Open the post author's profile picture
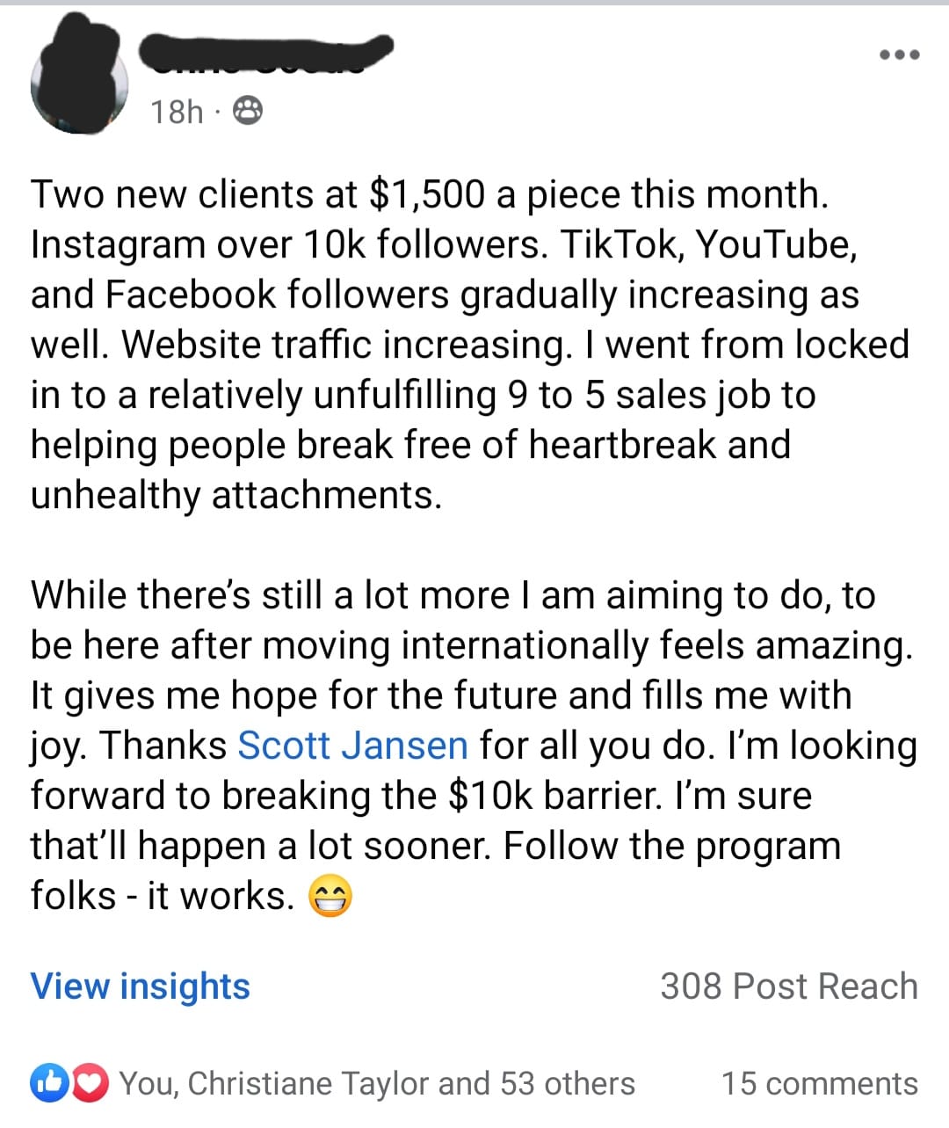 pyautogui.click(x=79, y=81)
